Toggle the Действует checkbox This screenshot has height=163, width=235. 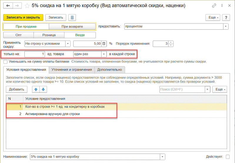228,157
